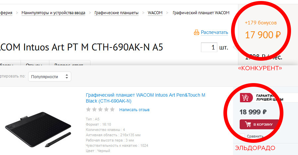298x155 pixels.
Task: Open the WACOM breadcrumb link
Action: [x=155, y=13]
